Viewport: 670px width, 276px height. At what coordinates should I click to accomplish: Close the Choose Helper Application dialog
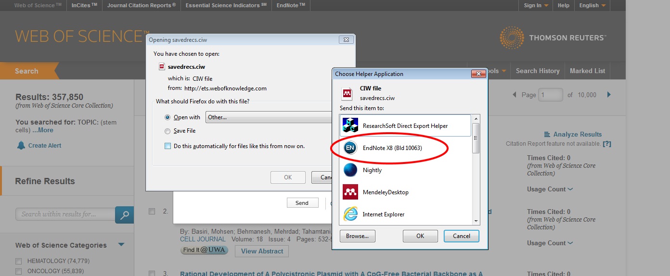(478, 74)
